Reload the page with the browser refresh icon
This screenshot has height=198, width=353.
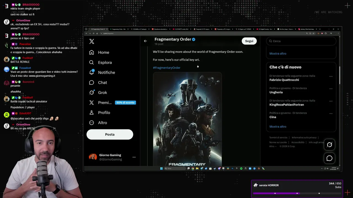point(93,33)
